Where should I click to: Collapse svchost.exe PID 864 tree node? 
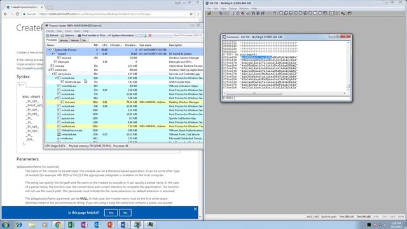[56, 98]
